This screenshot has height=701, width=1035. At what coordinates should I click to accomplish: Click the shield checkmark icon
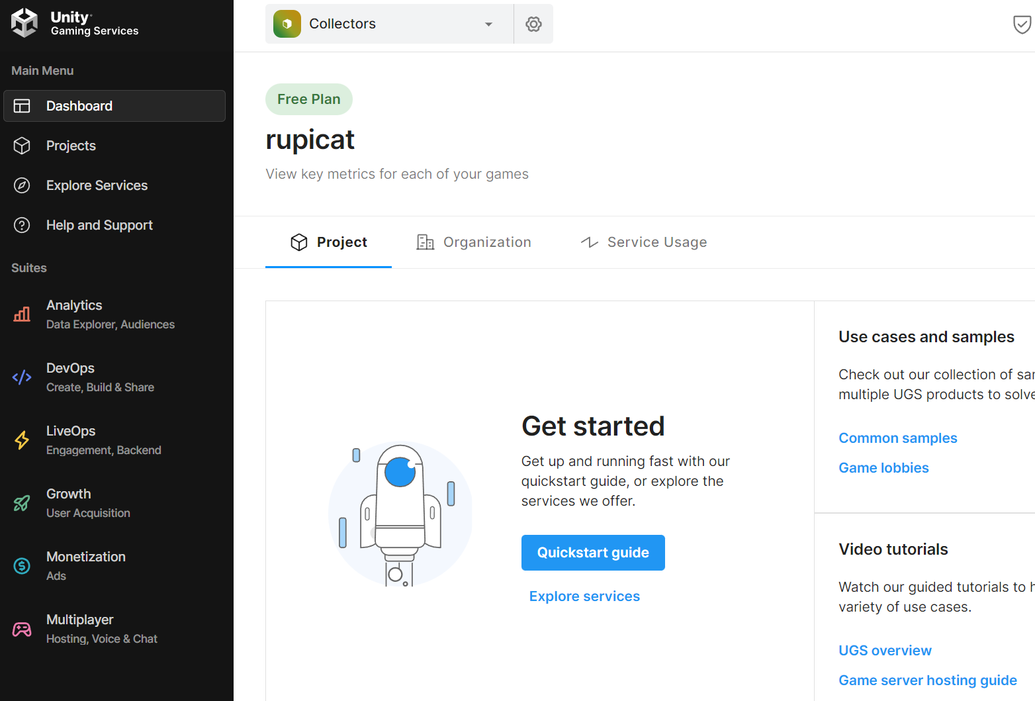tap(1022, 24)
